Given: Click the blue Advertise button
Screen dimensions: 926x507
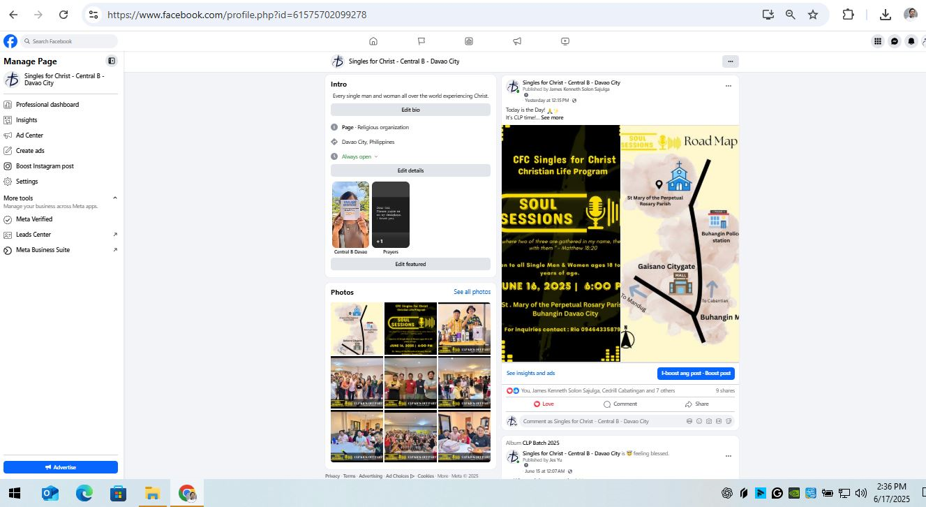Looking at the screenshot, I should click(61, 467).
